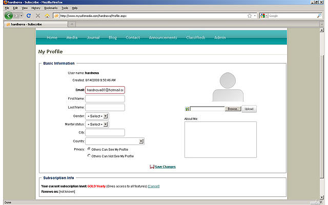The image size is (328, 205).
Task: Click the bookmark star in address bar
Action: [x=250, y=16]
